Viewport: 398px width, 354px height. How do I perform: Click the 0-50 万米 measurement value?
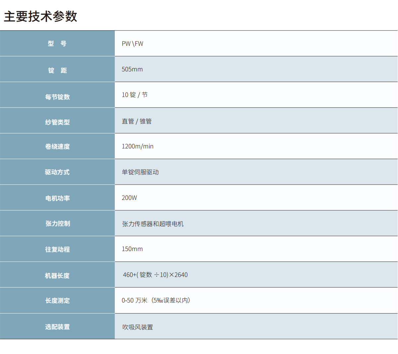155,300
